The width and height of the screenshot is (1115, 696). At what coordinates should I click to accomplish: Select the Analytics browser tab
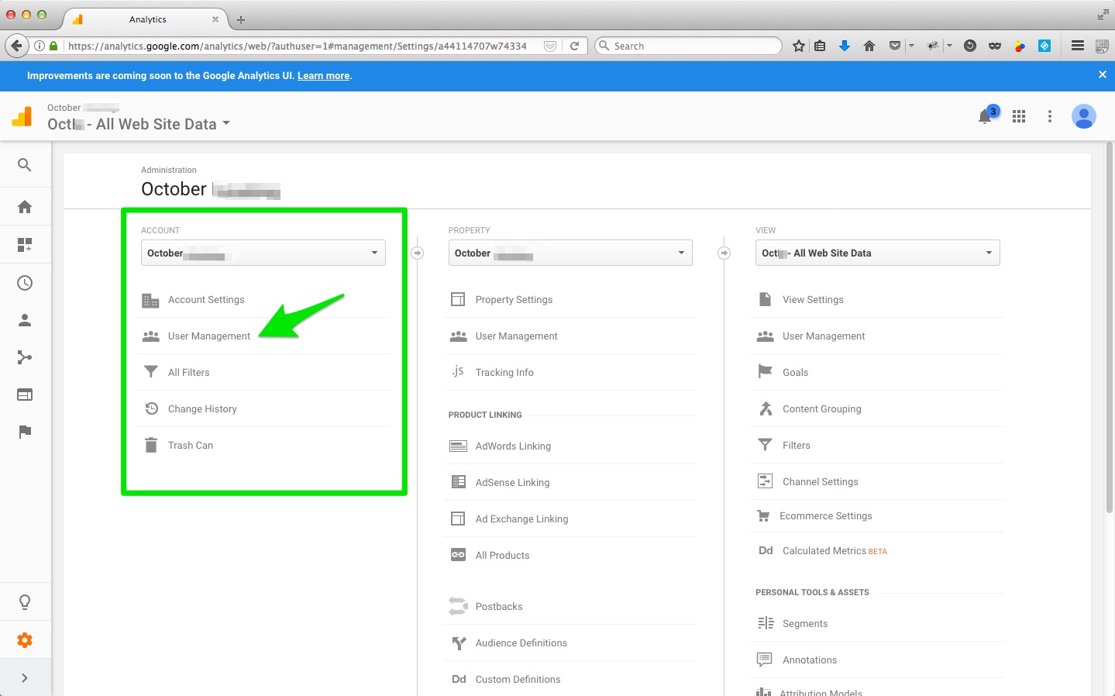147,19
